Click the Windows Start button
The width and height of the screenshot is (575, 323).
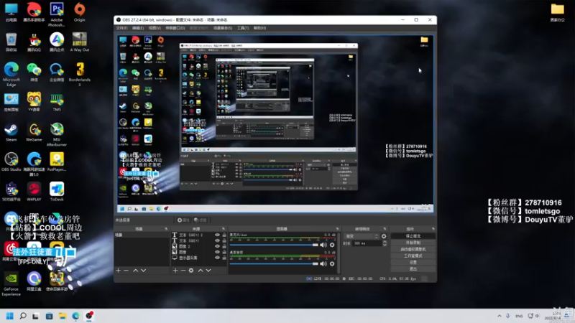(10, 316)
